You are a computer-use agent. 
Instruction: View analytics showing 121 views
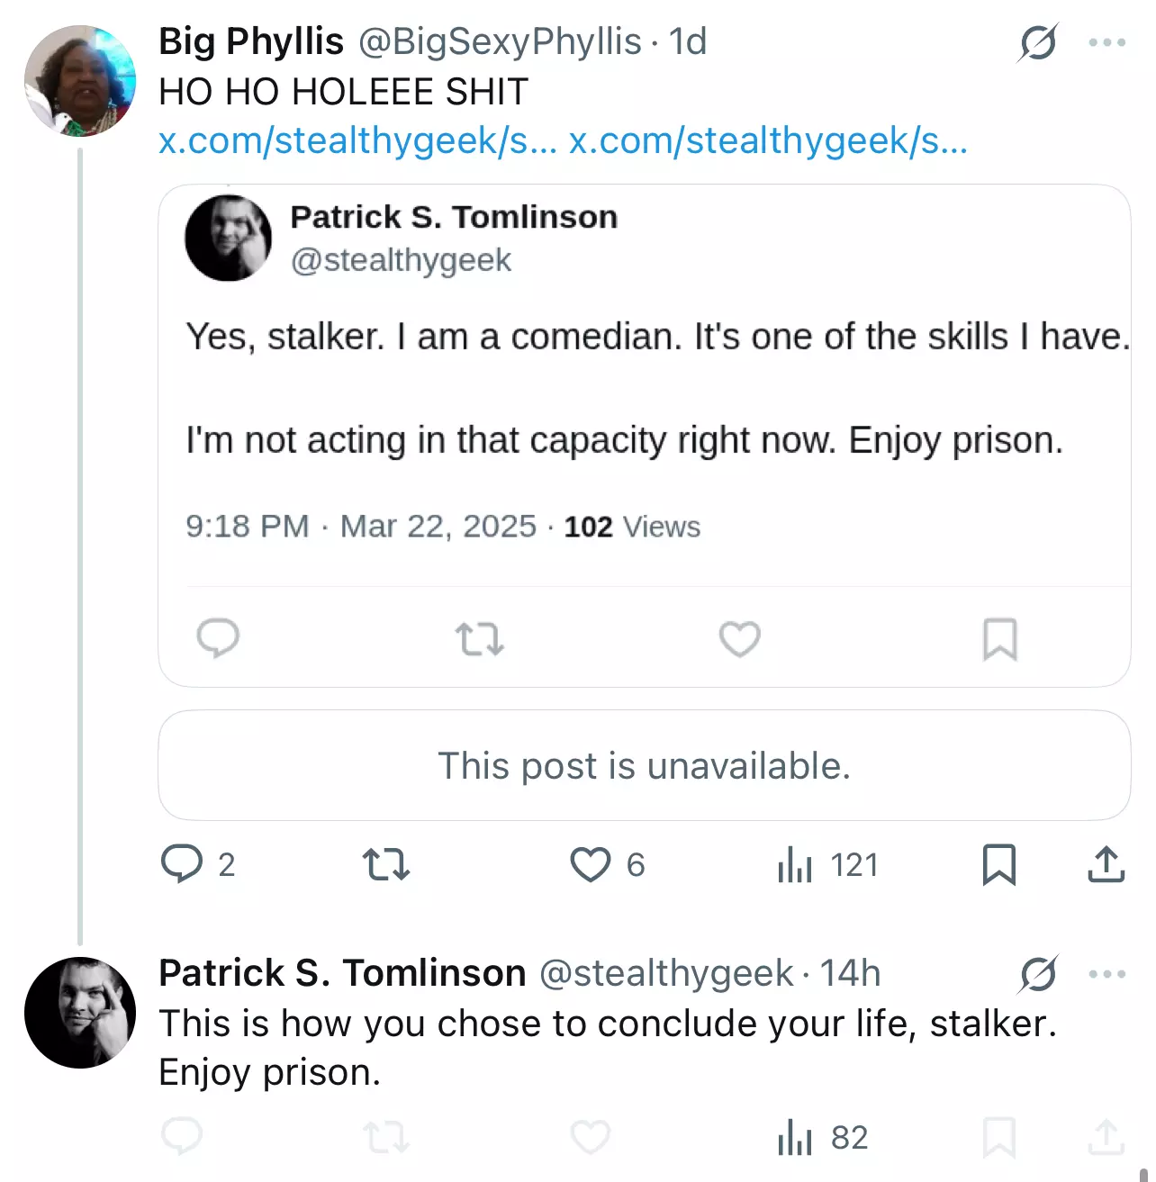[827, 864]
